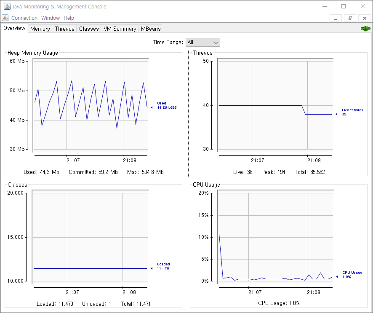Expand the Time Range dropdown

[x=202, y=43]
